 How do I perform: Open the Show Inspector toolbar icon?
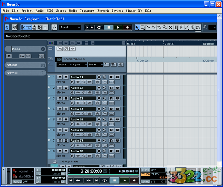tap(23, 27)
